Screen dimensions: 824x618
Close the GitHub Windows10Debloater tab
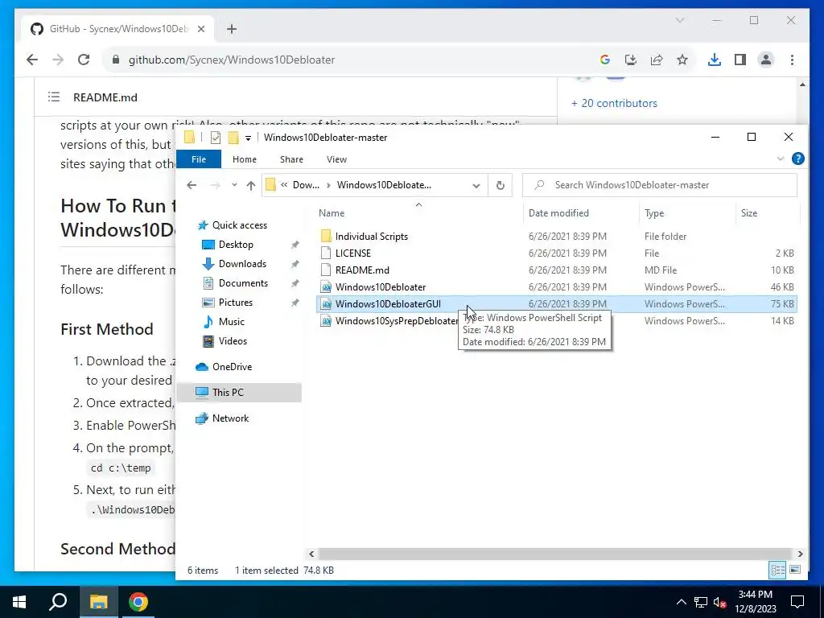click(x=200, y=29)
